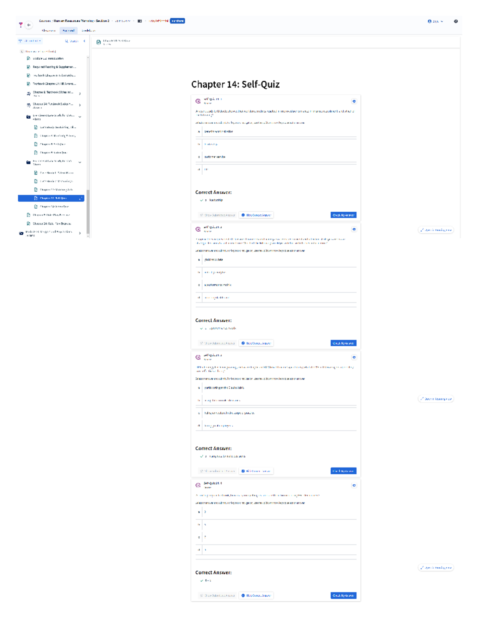
Task: Click the settings icon on Self-Quiz 14.1 card
Action: point(354,101)
